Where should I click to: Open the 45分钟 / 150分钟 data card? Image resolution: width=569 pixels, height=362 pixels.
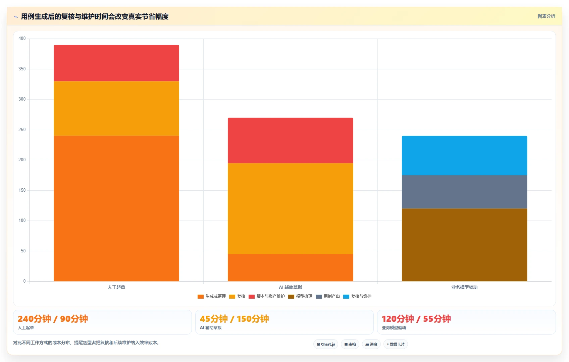click(x=284, y=322)
